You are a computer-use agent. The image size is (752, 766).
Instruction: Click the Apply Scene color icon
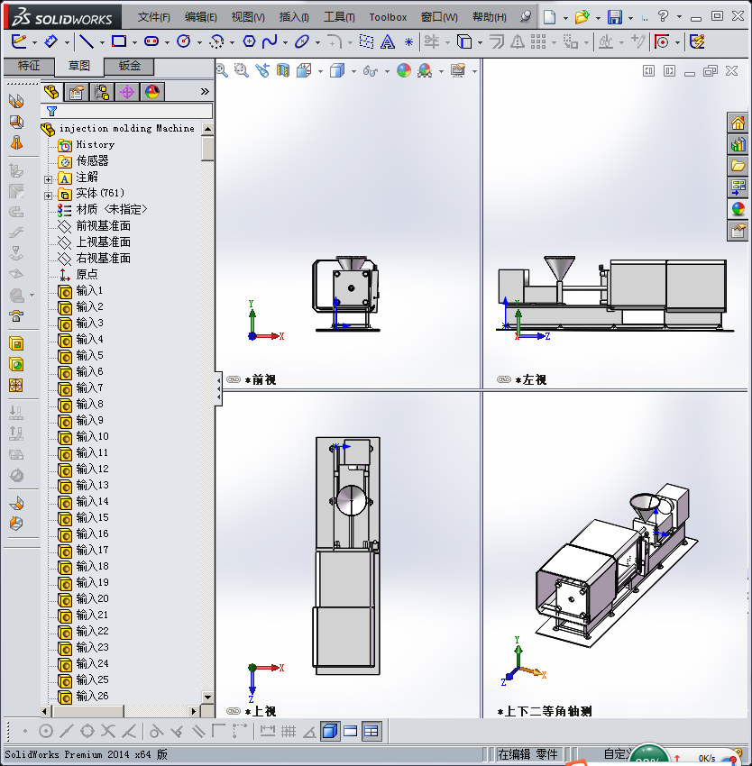click(425, 71)
